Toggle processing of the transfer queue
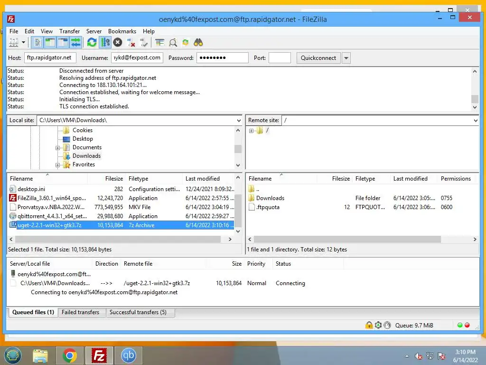 (105, 42)
